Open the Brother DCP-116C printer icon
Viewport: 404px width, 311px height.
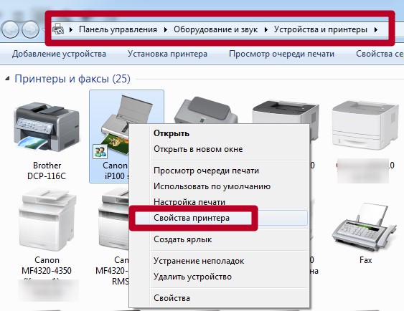coord(47,126)
